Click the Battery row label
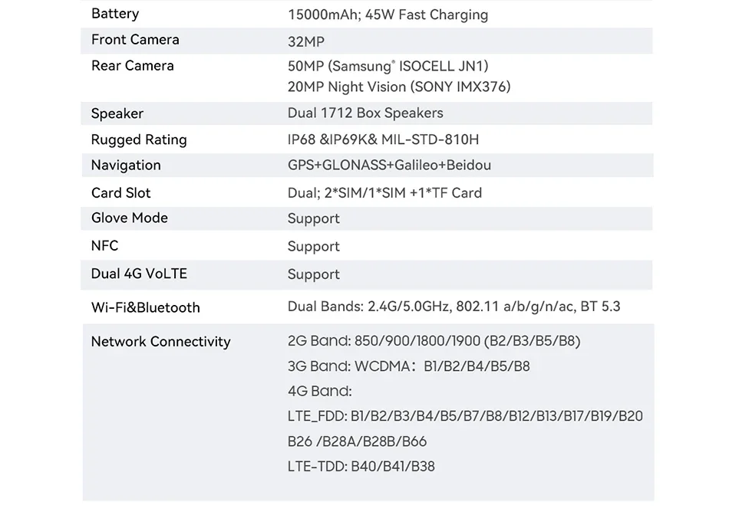The width and height of the screenshot is (729, 528). pos(115,14)
